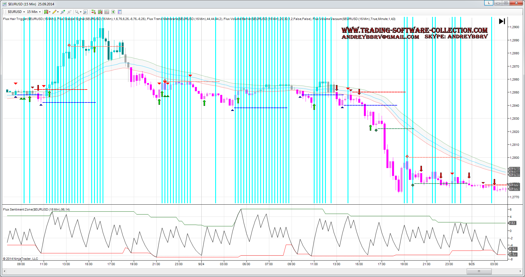Expand the 15 Min interval dropdown

(40, 12)
